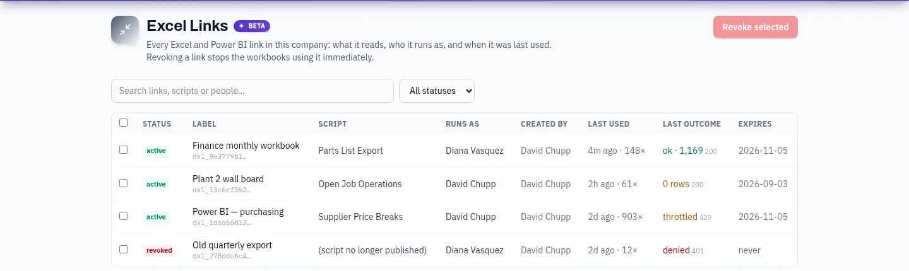Click the revoked status badge on Old quarterly export

[159, 250]
